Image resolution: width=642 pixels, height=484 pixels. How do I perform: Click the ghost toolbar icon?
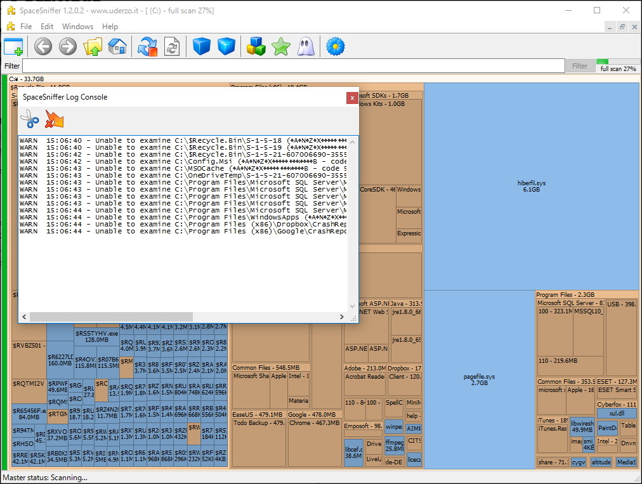click(305, 46)
